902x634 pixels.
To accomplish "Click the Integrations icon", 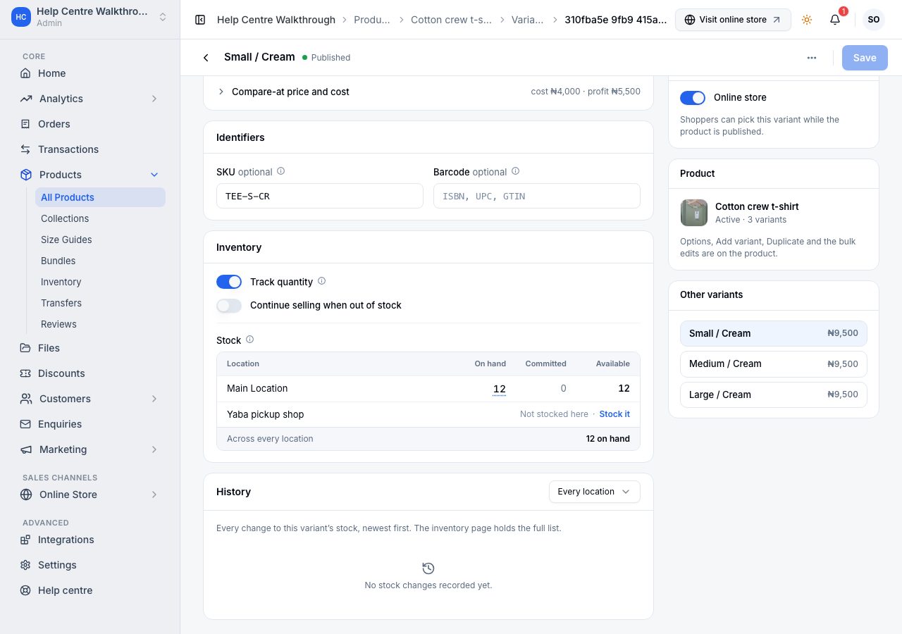I will pos(25,540).
